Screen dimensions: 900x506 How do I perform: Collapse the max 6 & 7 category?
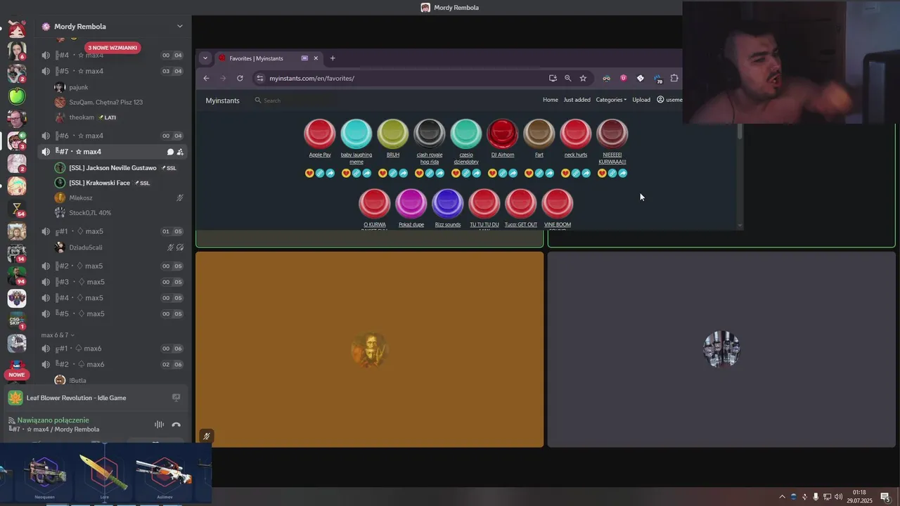(x=58, y=335)
